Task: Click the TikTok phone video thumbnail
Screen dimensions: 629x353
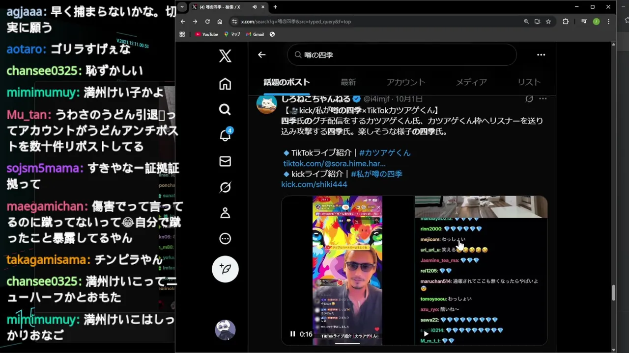Action: 347,270
